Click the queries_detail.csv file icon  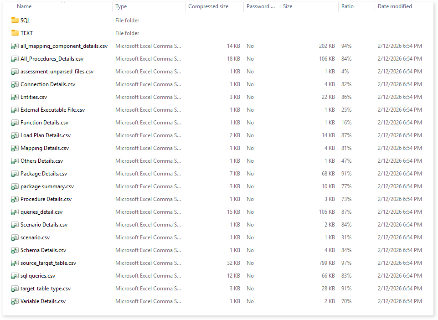click(15, 212)
